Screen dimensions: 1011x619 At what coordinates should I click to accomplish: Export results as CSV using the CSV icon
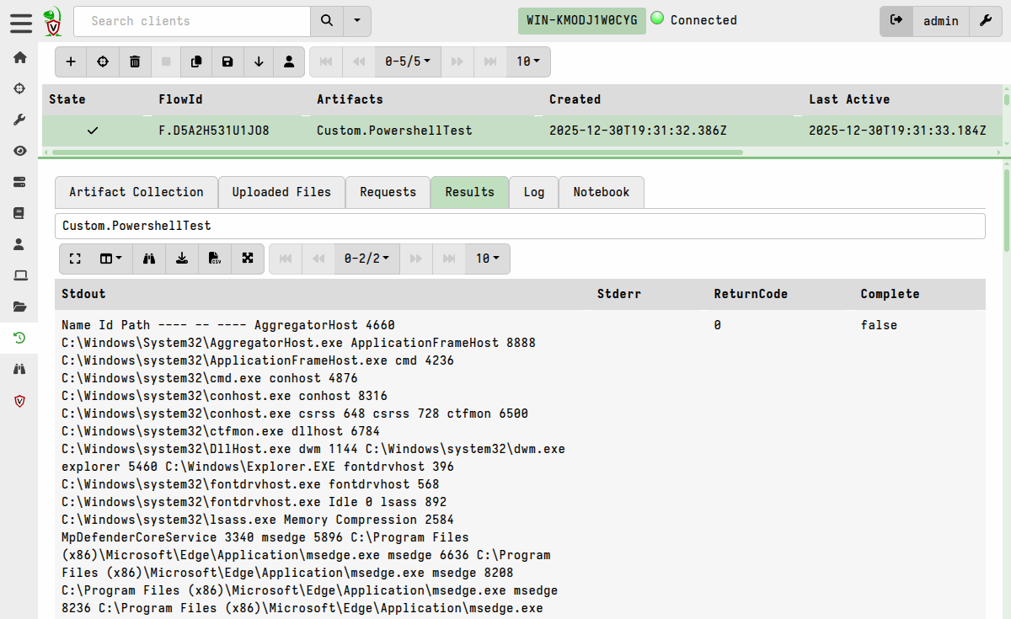[x=214, y=259]
